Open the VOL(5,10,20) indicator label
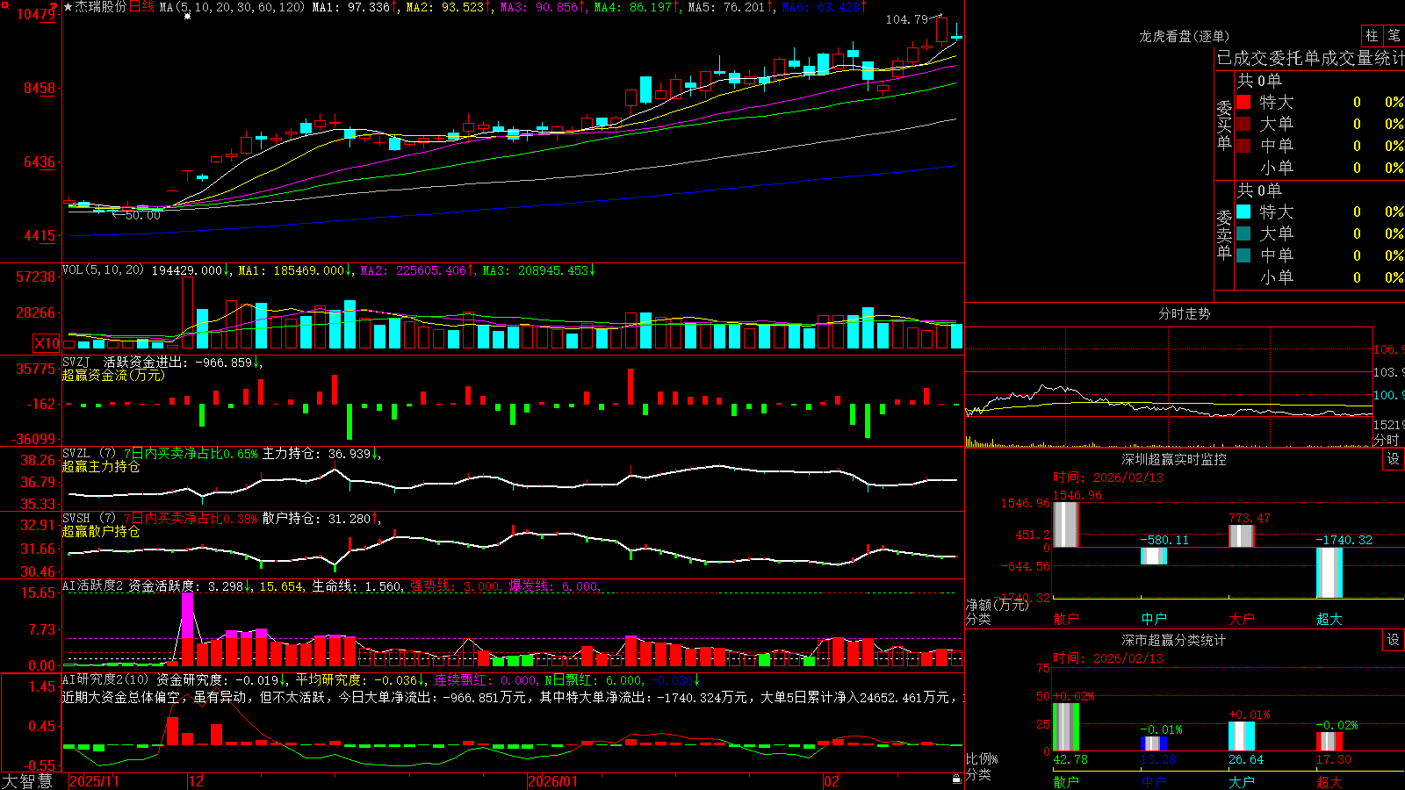This screenshot has height=790, width=1405. tap(103, 270)
